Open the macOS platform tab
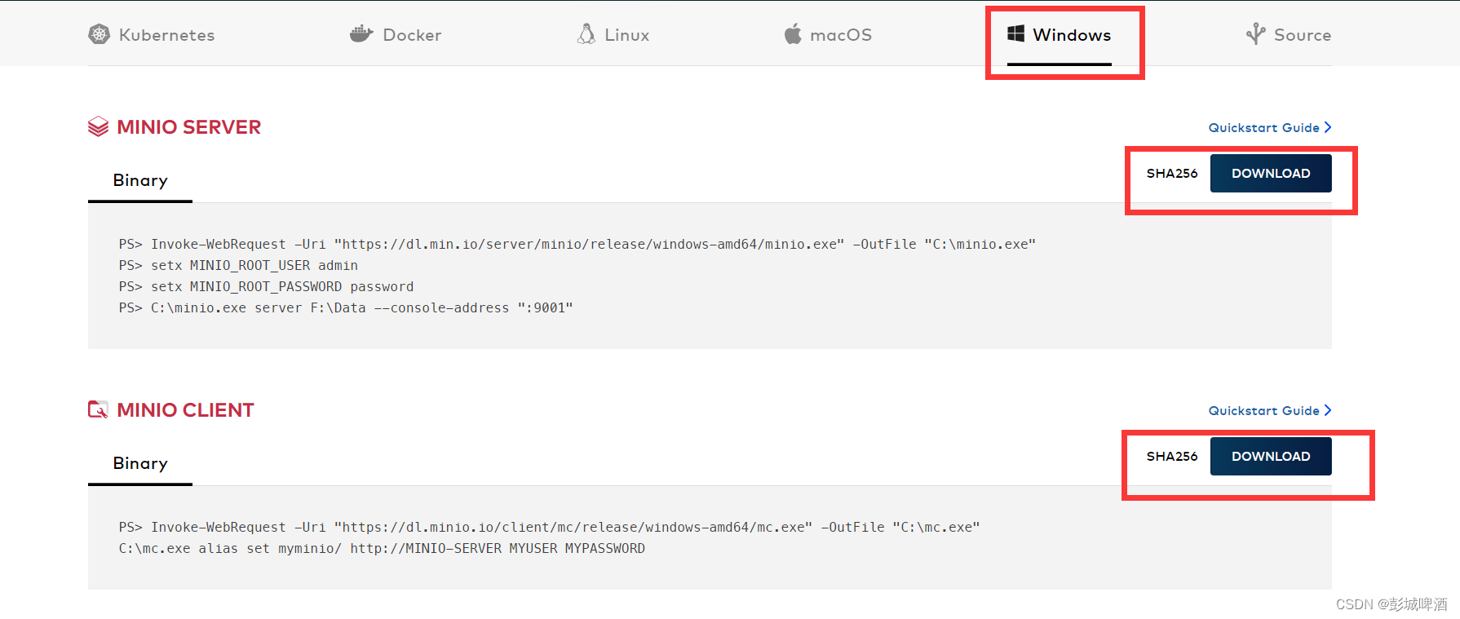 coord(828,34)
